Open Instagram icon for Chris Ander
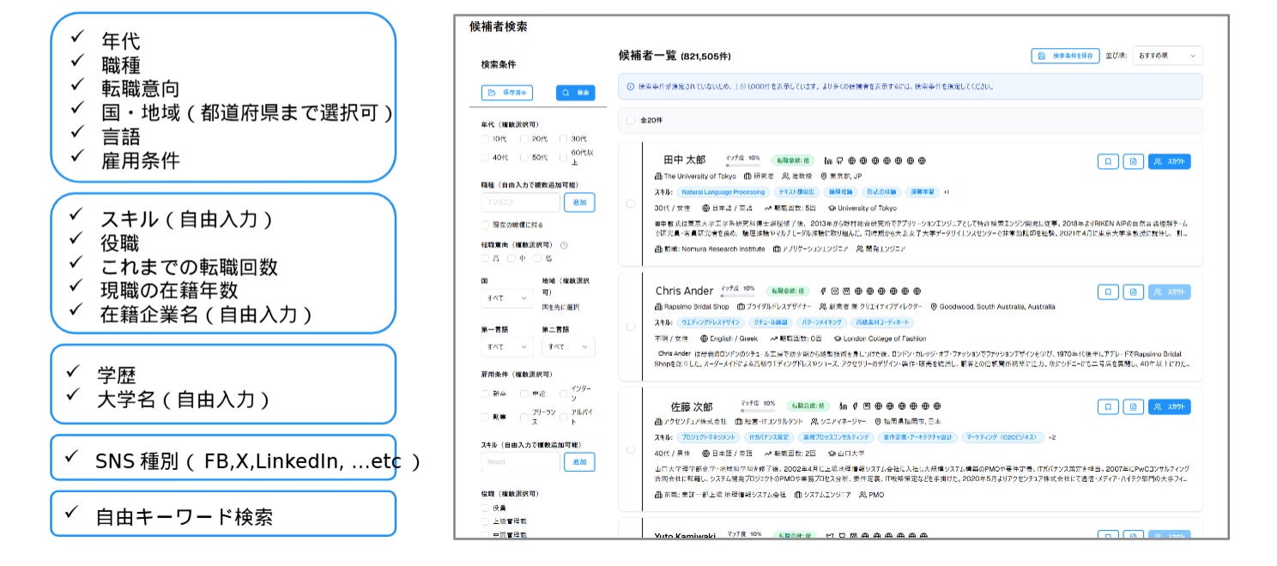Image resolution: width=1277 pixels, height=566 pixels. click(x=834, y=292)
